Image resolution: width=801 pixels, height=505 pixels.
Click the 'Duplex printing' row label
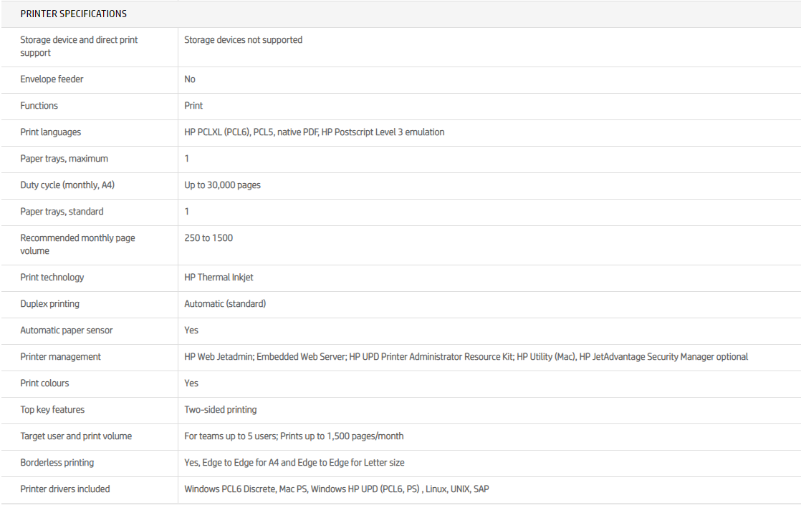coord(50,304)
